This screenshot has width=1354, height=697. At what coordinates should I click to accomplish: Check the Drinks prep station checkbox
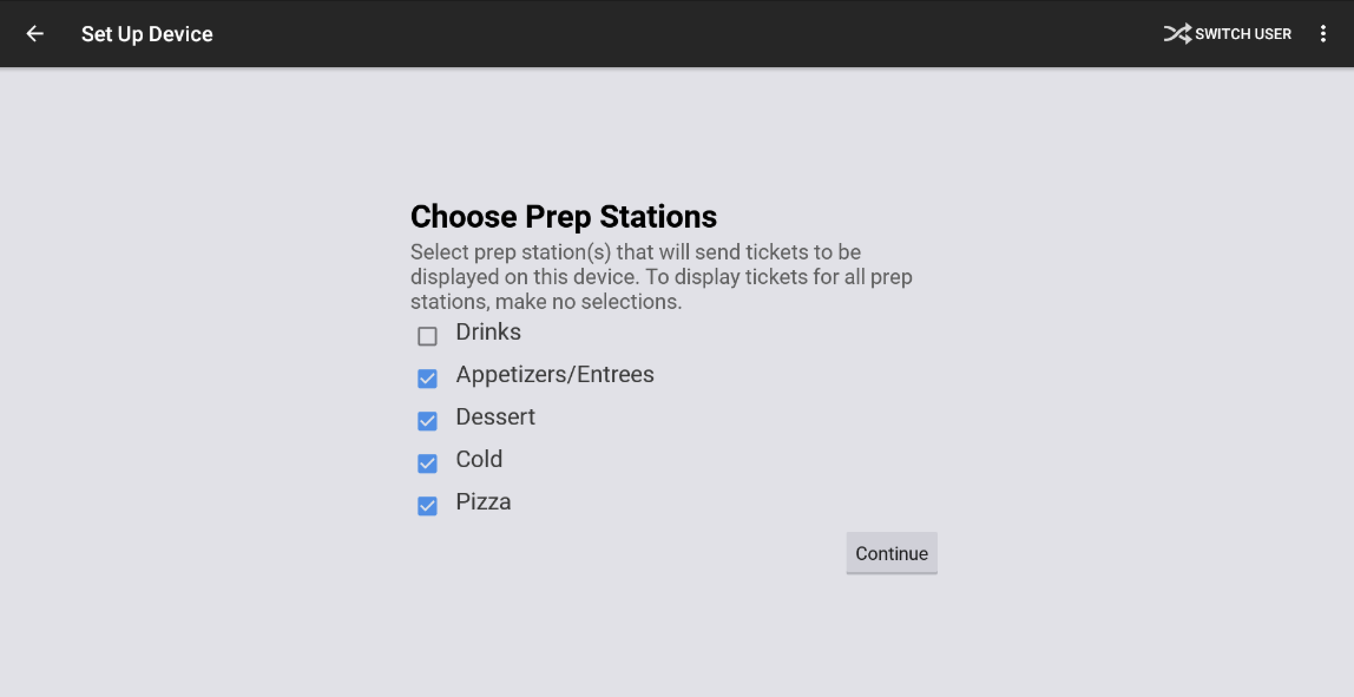point(426,336)
